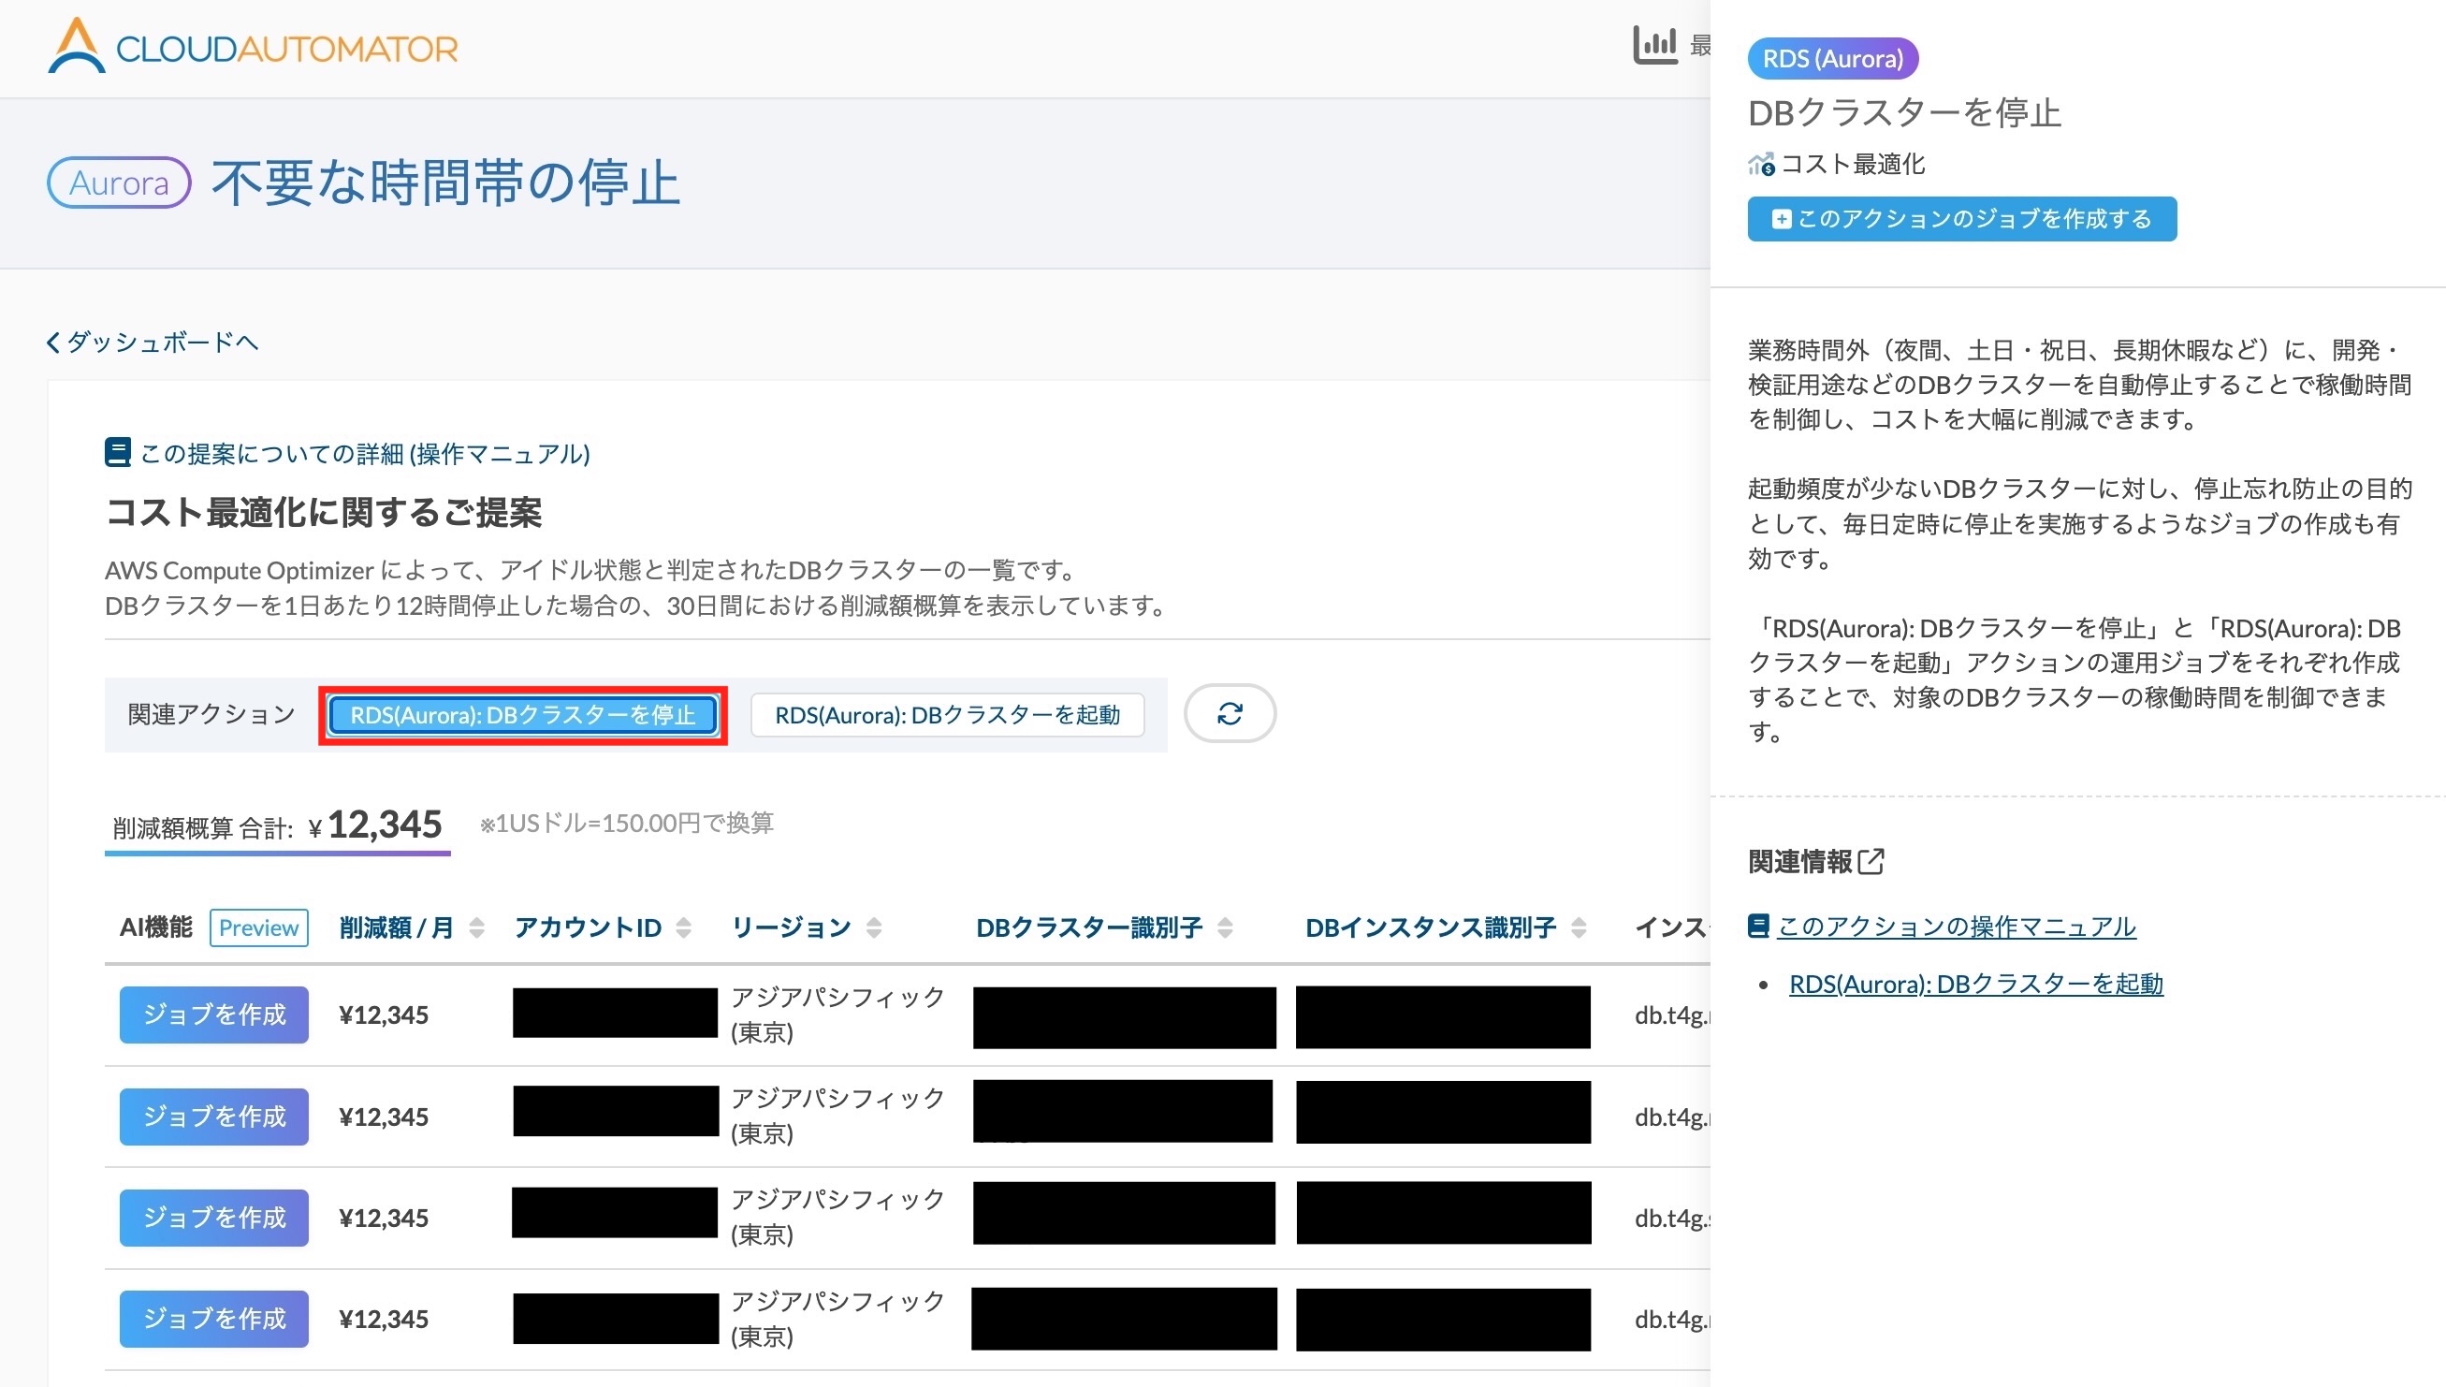Click the book icon beside 操作マニュアル link
This screenshot has height=1387, width=2446.
pos(117,452)
